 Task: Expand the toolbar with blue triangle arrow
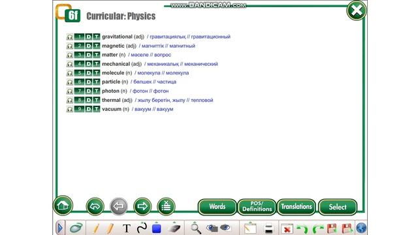tap(60, 228)
